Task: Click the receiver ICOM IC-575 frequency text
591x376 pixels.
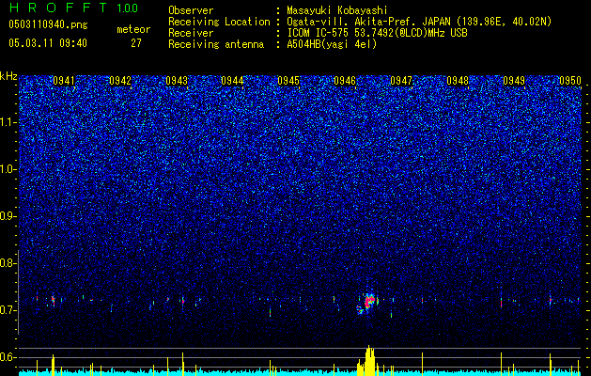Action: (x=377, y=33)
